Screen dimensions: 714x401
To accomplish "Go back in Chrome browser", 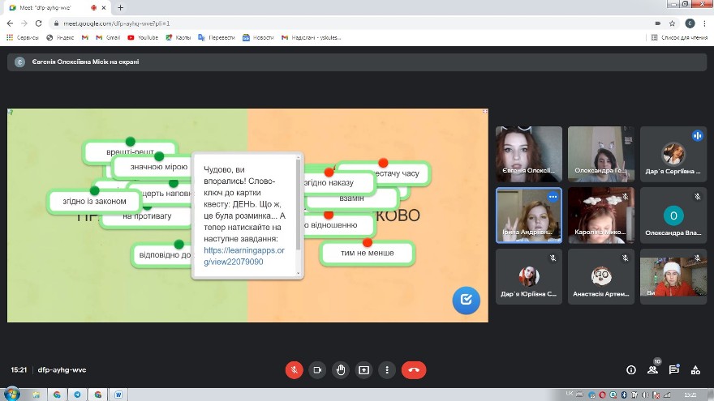I will click(10, 23).
